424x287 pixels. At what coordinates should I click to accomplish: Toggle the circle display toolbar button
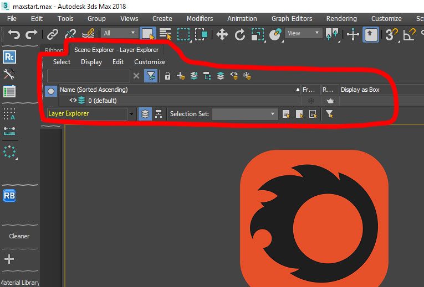(x=51, y=91)
